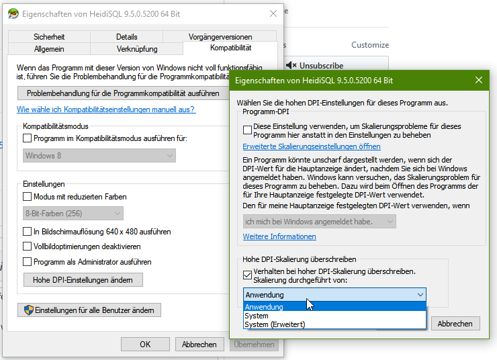Switch to the Vorgängerversionen tab
The image size is (497, 360).
pos(220,37)
